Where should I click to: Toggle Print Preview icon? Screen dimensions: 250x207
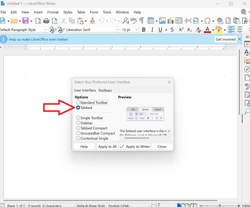pyautogui.click(x=55, y=21)
